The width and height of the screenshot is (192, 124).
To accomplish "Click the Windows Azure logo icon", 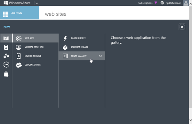I will [6, 3].
